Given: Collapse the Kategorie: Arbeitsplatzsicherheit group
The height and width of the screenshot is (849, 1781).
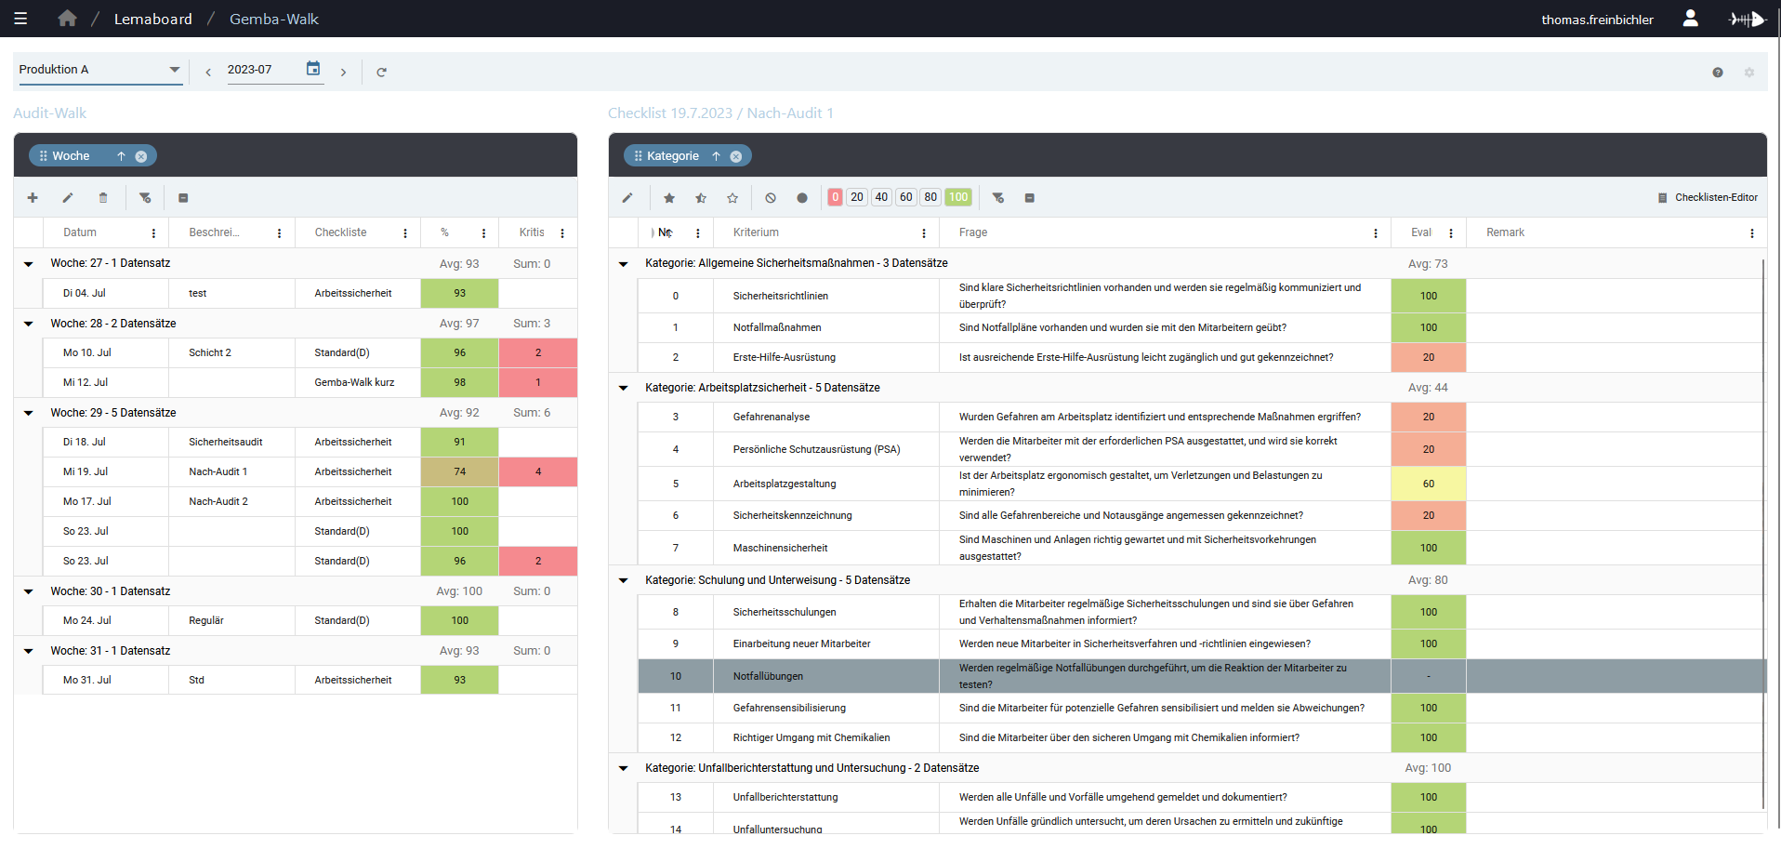Looking at the screenshot, I should coord(624,388).
